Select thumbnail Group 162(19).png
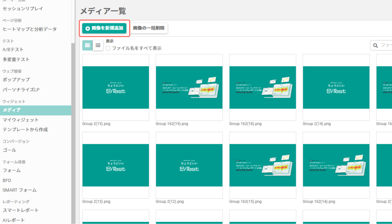Viewport: 392px width, 224px height. pyautogui.click(x=189, y=87)
